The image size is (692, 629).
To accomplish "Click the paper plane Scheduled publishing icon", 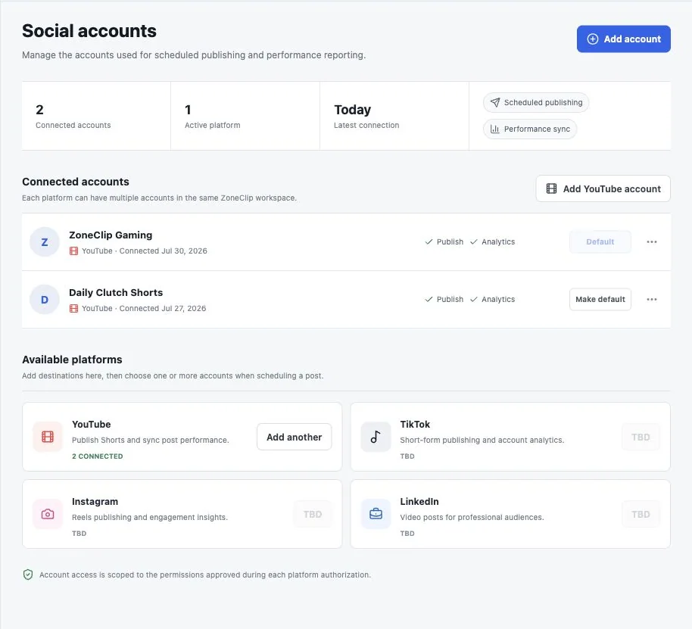I will tap(495, 102).
